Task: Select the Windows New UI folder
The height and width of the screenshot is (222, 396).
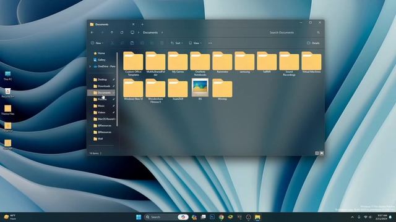Action: pos(133,89)
